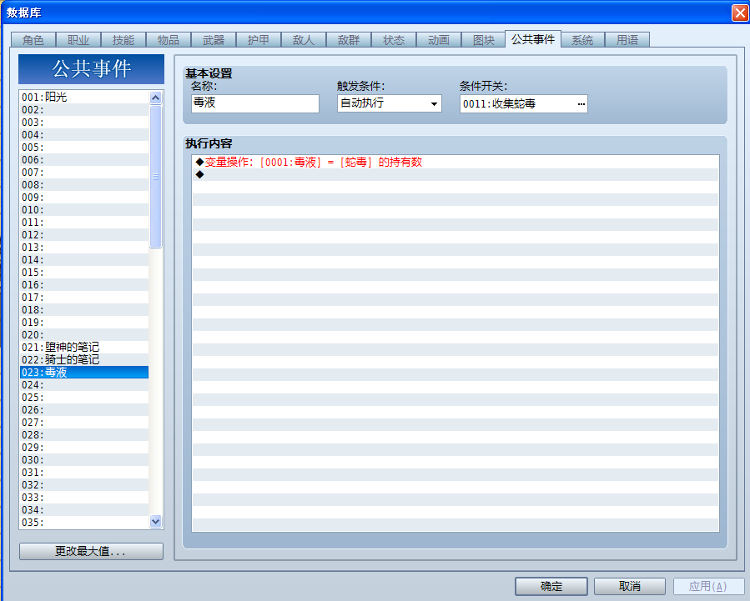Open the 武器 tab

(214, 40)
